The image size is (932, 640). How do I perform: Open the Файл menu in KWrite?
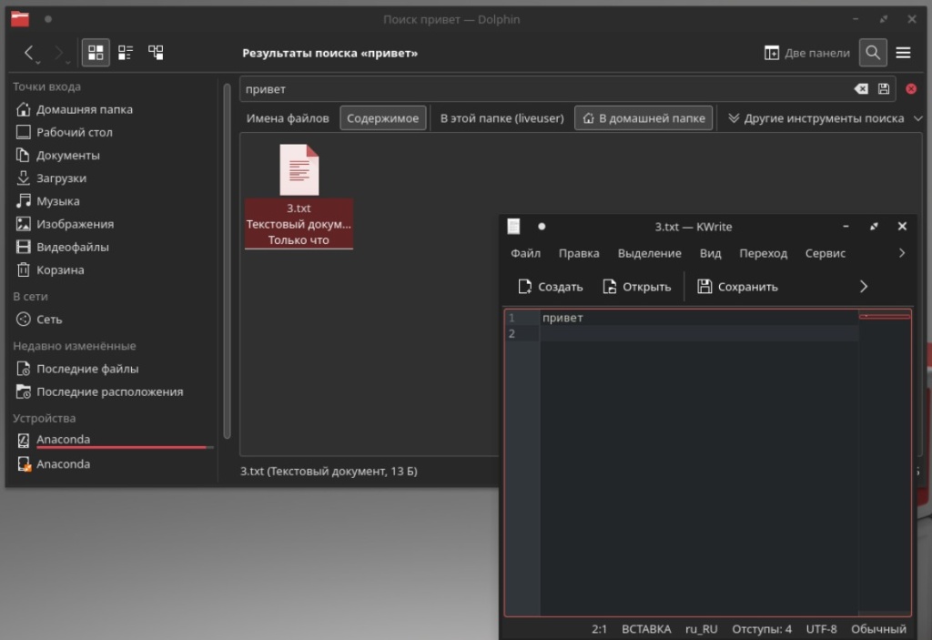[525, 253]
